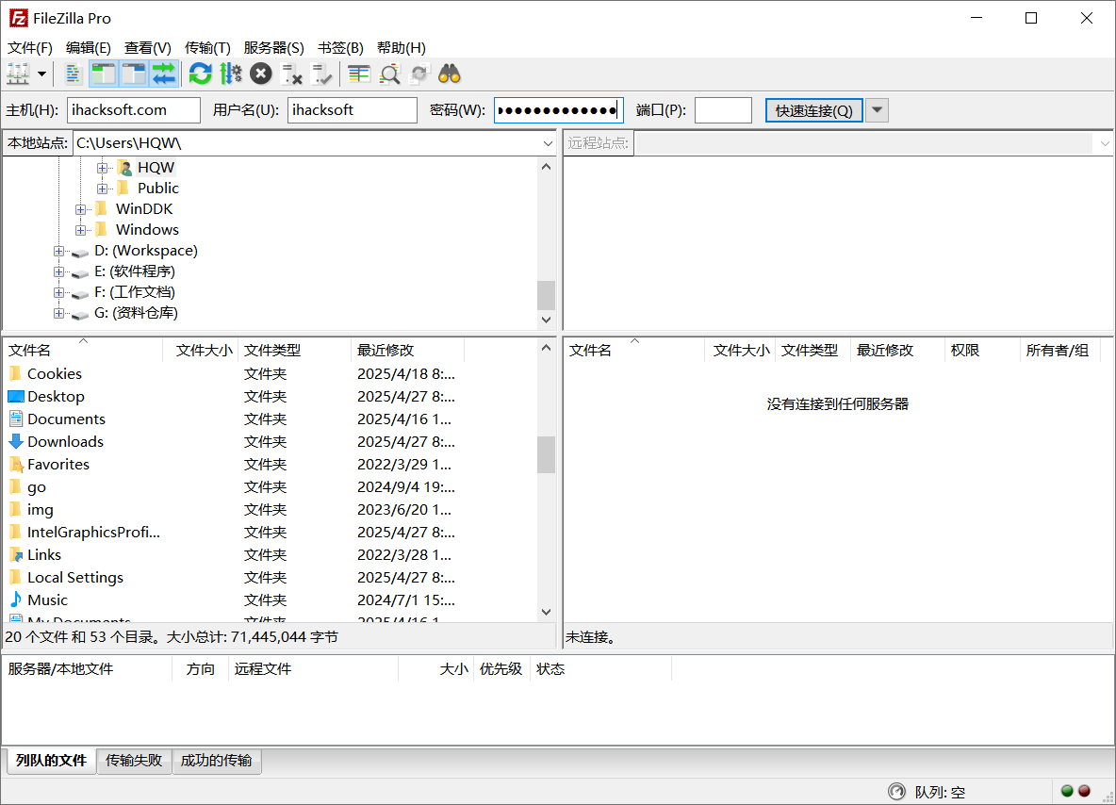The height and width of the screenshot is (805, 1116).
Task: Click the local file list scrollbar thumb
Action: click(x=546, y=454)
